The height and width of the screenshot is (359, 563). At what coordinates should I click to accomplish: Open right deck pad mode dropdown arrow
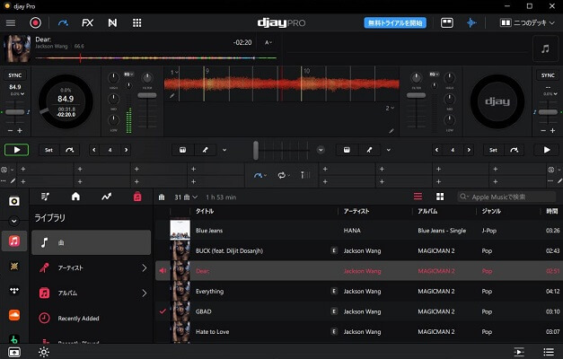389,150
